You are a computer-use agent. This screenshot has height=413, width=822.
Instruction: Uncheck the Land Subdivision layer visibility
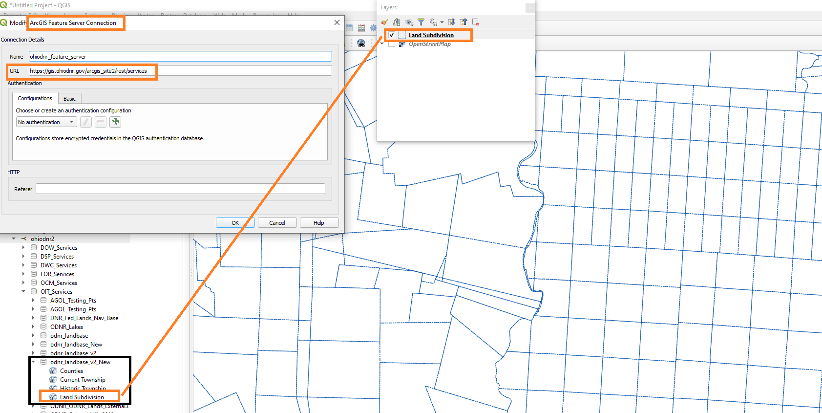tap(392, 35)
